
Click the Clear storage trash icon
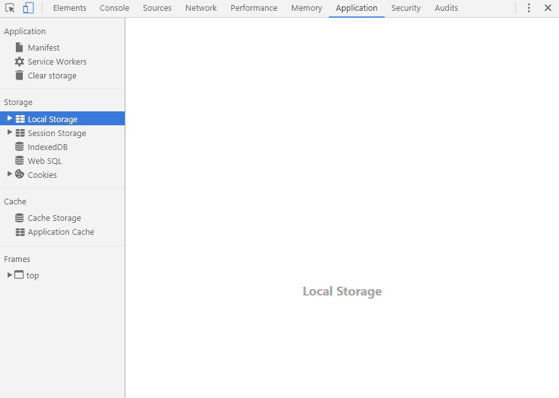pos(19,75)
